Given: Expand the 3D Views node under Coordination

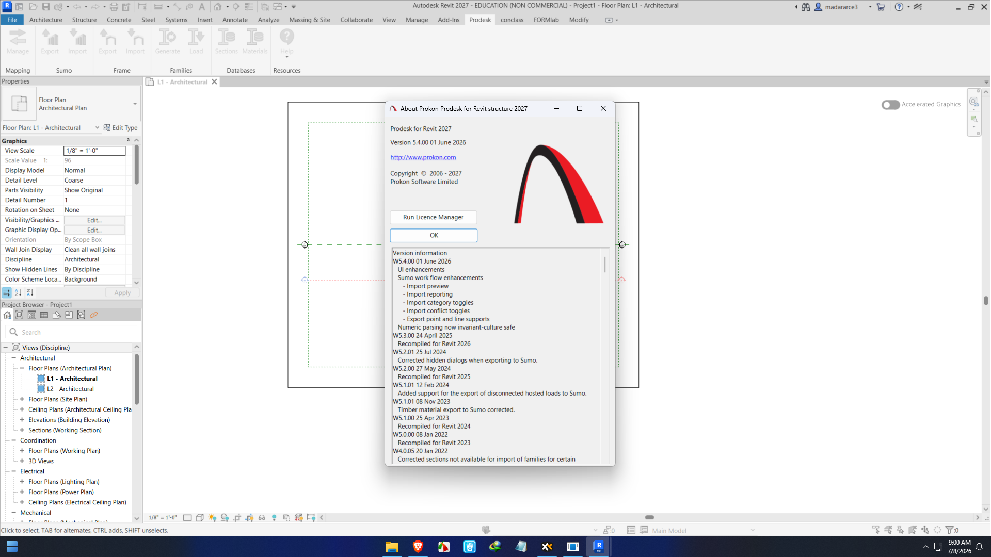Looking at the screenshot, I should click(22, 461).
